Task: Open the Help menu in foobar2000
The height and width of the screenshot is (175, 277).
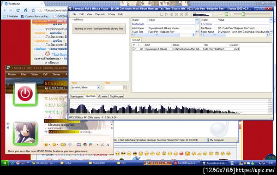Action: (x=120, y=14)
